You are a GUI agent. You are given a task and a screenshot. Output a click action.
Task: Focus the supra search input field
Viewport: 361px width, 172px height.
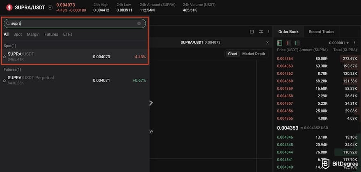(x=75, y=23)
